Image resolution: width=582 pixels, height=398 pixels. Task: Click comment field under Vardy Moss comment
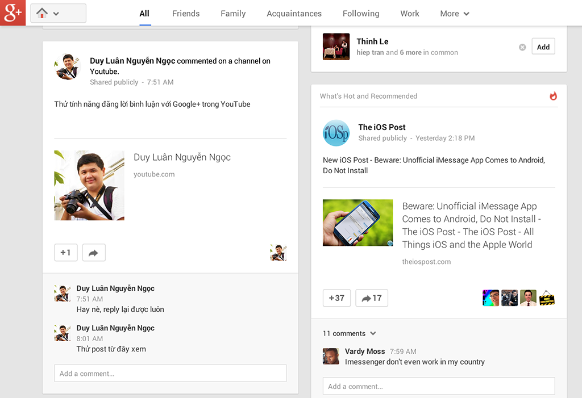438,386
